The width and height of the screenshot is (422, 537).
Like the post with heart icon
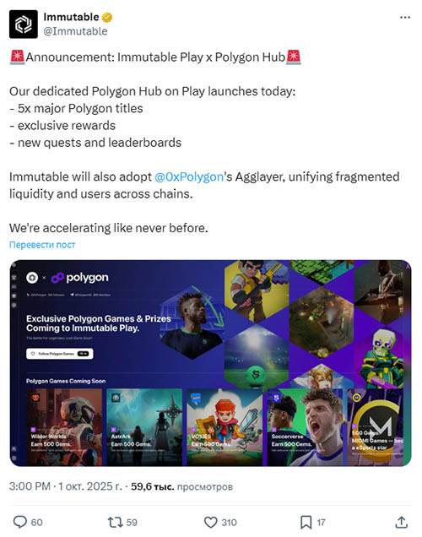pyautogui.click(x=210, y=523)
